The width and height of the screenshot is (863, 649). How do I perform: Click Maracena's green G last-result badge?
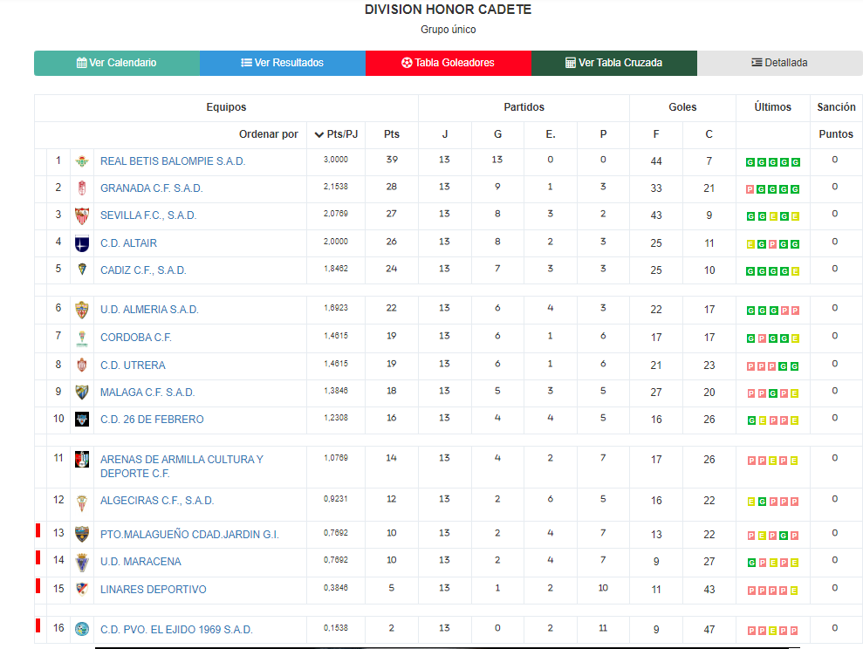(751, 563)
